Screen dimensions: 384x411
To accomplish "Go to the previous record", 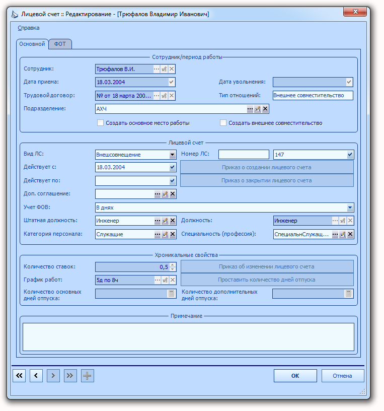I will [x=36, y=376].
